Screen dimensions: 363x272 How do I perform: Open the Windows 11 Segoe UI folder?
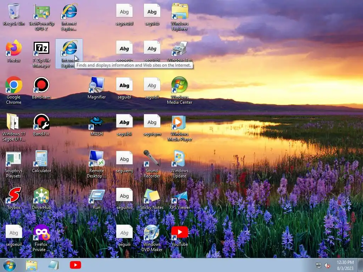(14, 127)
